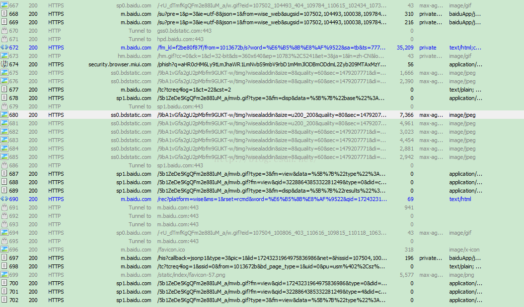Select hpd.baidu.com:443 tunnel URL
The image size is (524, 307).
point(180,39)
